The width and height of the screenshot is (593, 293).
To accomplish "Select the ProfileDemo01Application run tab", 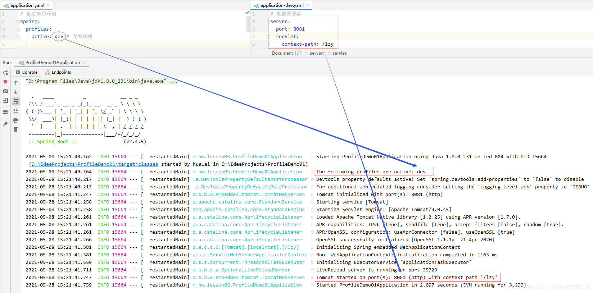I will click(x=53, y=63).
